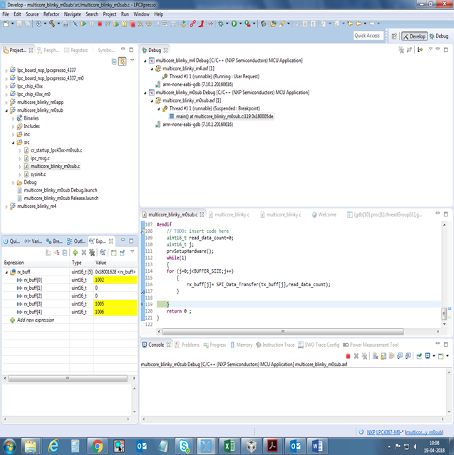Click the editor horizontal scrollbar
The image size is (454, 455).
283,331
